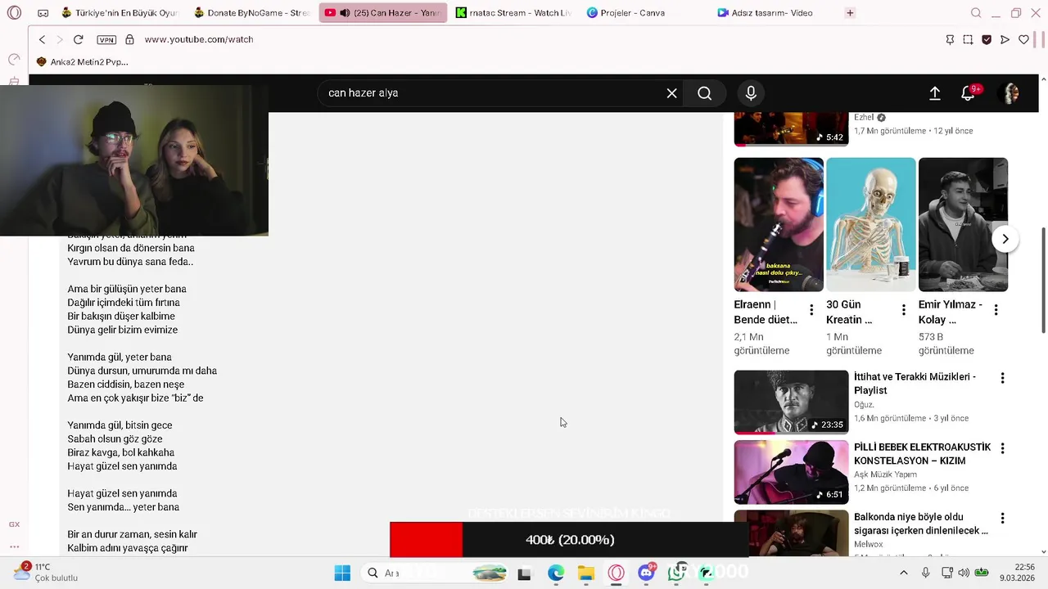
Task: Open İttihat ve Terakki Müzikleri thumbnail
Action: click(792, 402)
